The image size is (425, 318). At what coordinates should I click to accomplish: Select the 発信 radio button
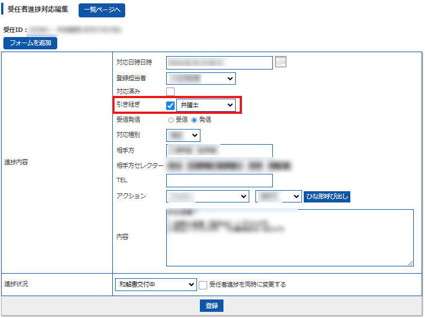194,120
